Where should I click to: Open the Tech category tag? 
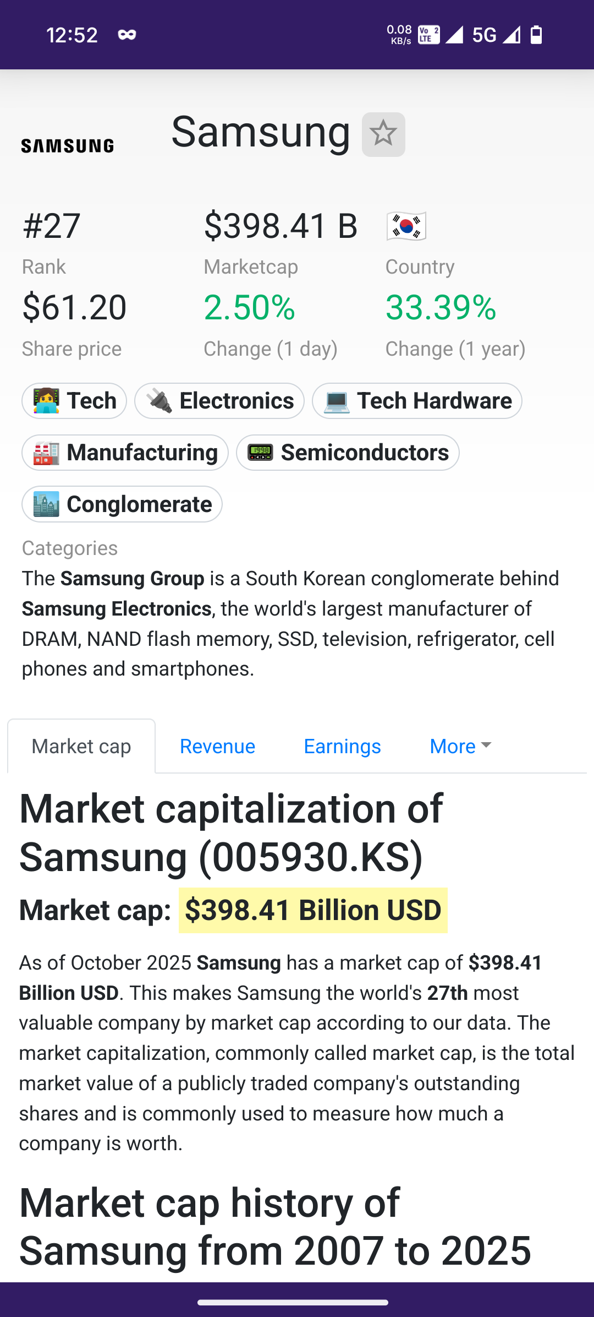[74, 401]
